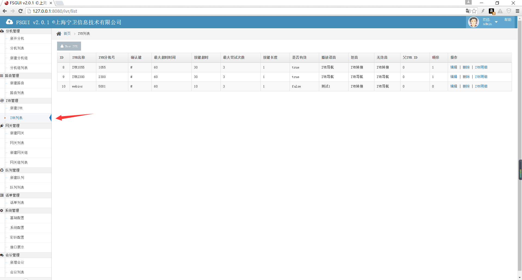Open the admin welcome dropdown arrow
The width and height of the screenshot is (522, 280).
(x=496, y=22)
